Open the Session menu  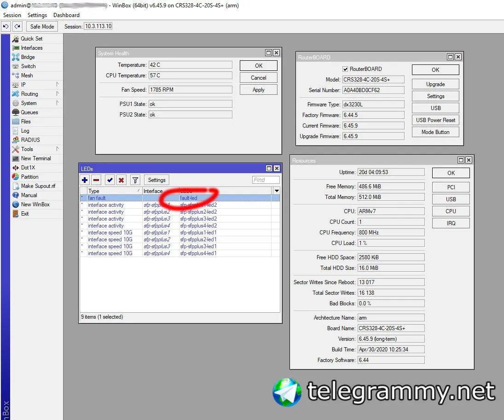pyautogui.click(x=12, y=15)
